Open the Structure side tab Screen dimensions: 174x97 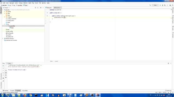[x=1, y=85]
